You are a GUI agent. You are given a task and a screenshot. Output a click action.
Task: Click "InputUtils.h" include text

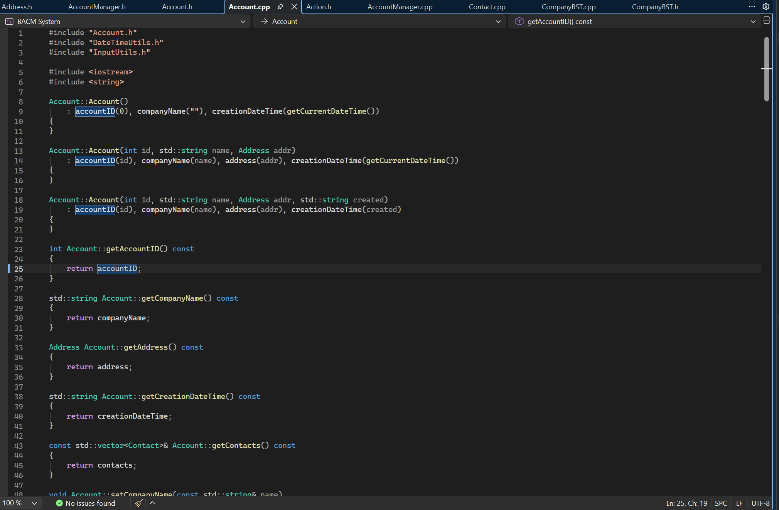[120, 52]
